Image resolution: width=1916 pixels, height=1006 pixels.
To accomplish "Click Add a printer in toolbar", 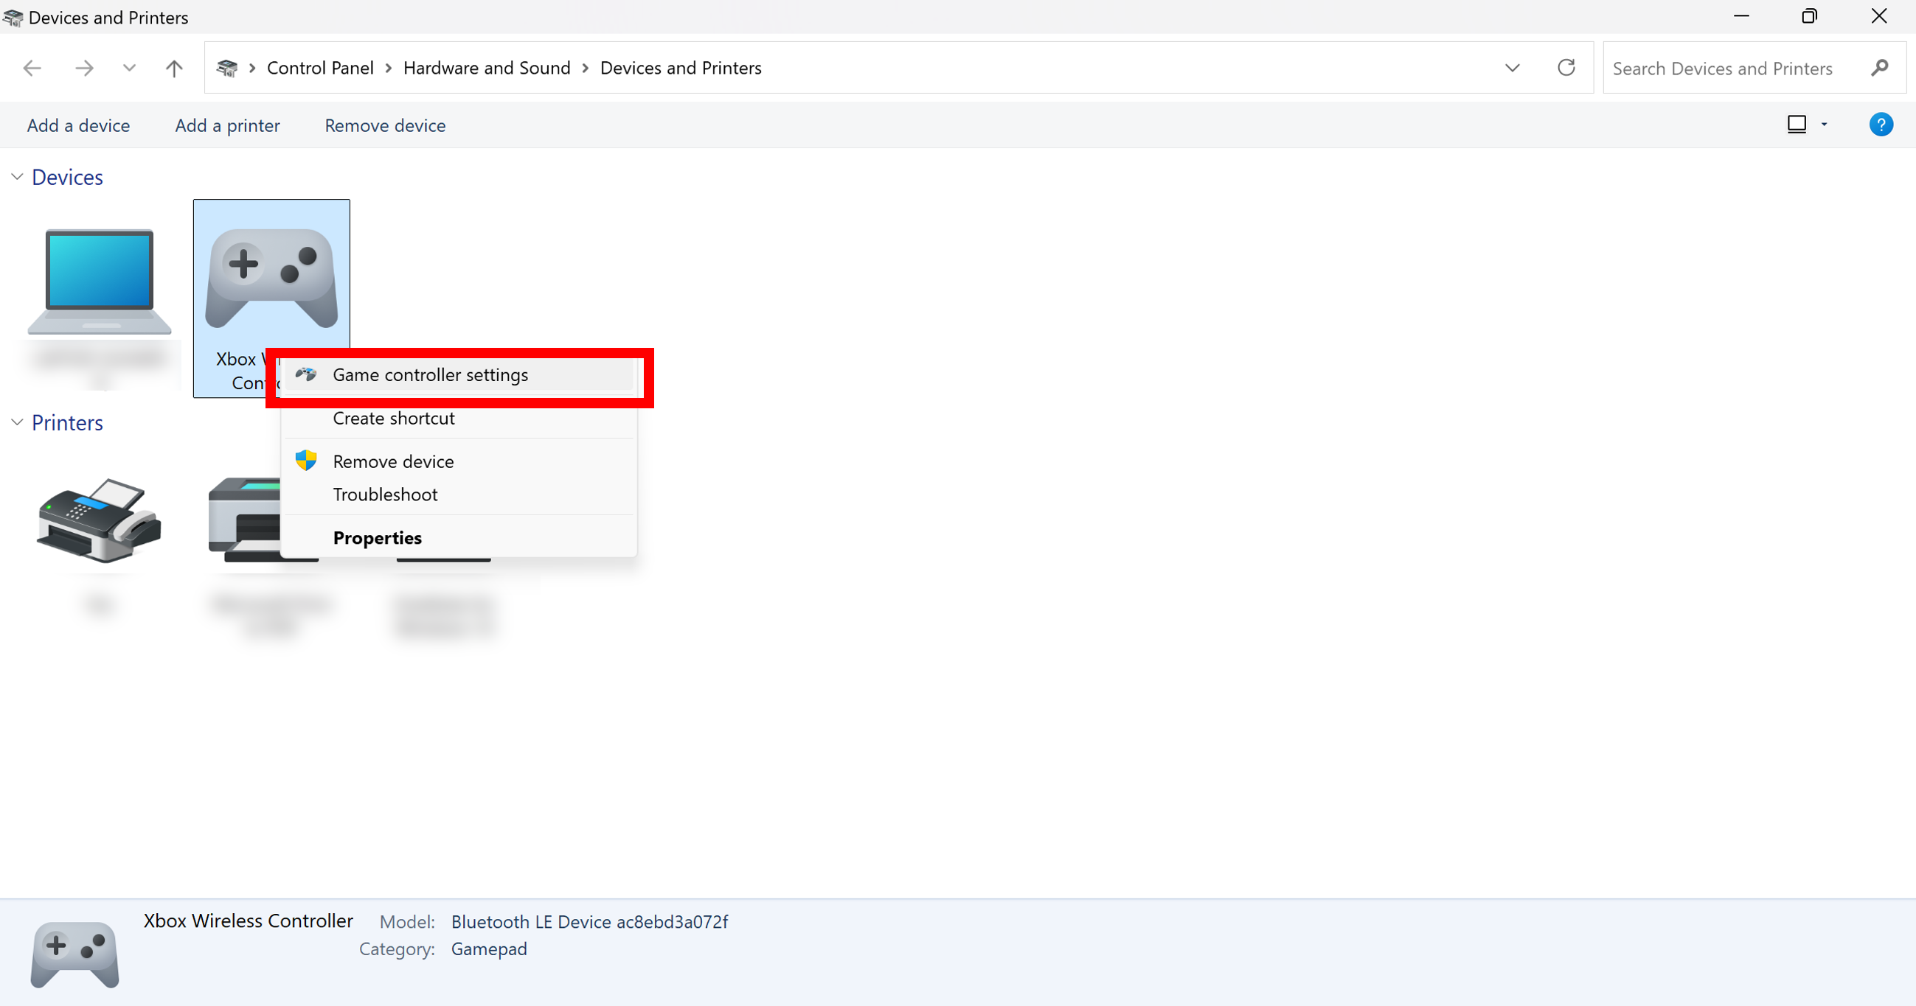I will (227, 125).
